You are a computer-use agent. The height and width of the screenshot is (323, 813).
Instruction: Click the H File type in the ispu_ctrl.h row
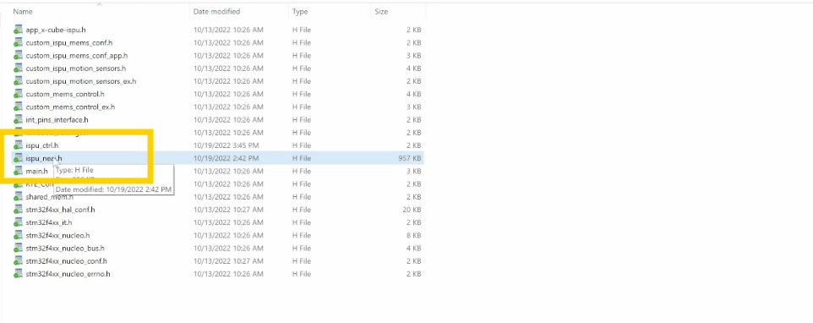pyautogui.click(x=302, y=145)
